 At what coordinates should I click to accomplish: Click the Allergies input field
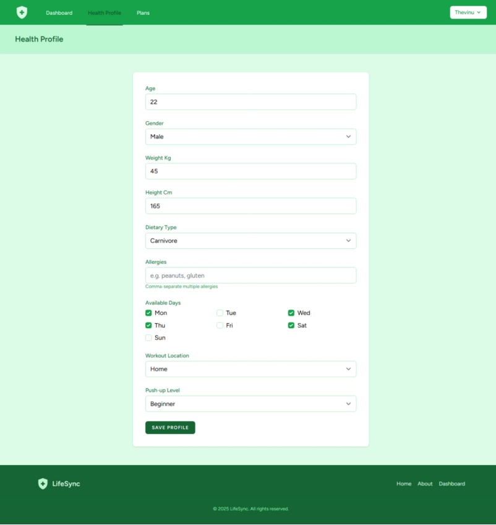click(250, 275)
